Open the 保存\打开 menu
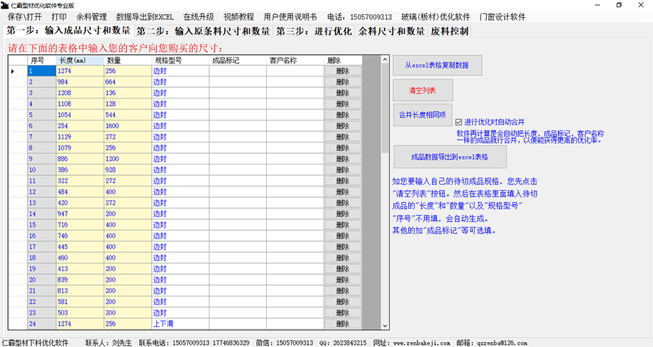 (x=25, y=16)
